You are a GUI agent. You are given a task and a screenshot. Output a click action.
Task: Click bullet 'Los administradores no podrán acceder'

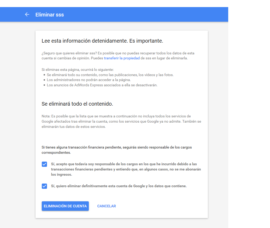tap(89, 80)
